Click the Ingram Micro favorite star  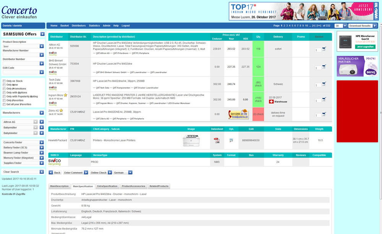(x=65, y=95)
